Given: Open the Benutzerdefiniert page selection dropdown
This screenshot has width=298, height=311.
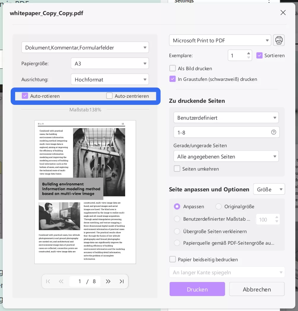Looking at the screenshot, I should pyautogui.click(x=226, y=117).
